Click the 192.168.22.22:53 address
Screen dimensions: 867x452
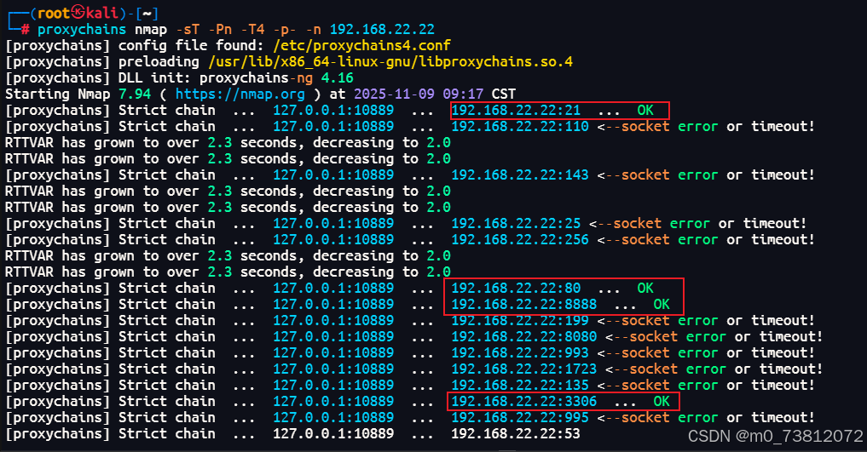[516, 434]
